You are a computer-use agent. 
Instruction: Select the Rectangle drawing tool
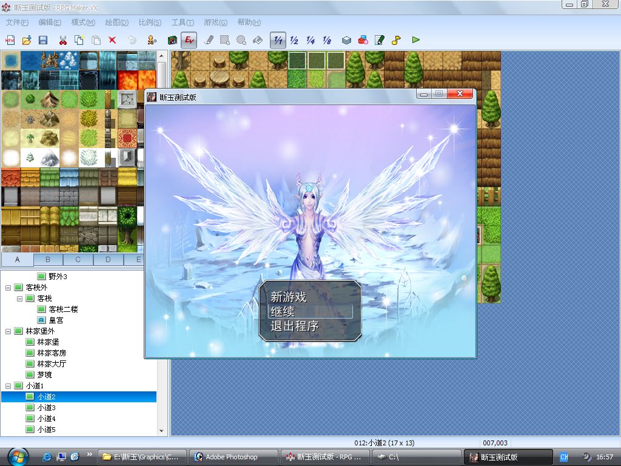pyautogui.click(x=225, y=40)
